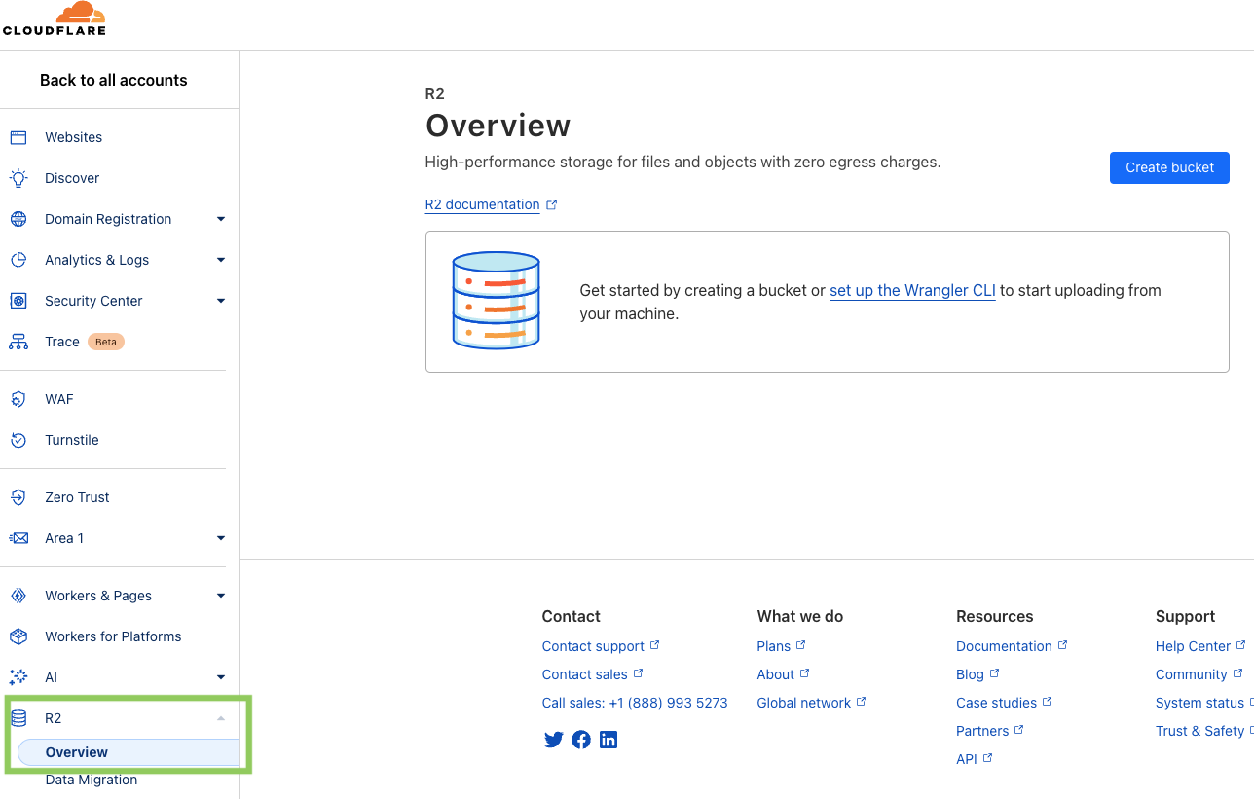1254x799 pixels.
Task: Open the Turnstile menu item
Action: [72, 440]
